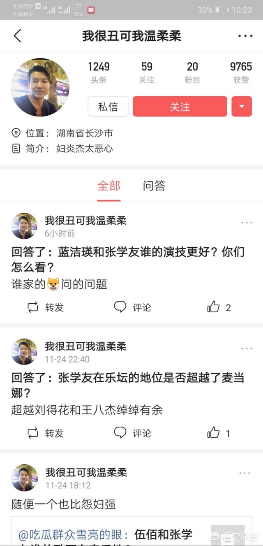Tap the red 关注 follow button
The image size is (263, 546).
[180, 107]
